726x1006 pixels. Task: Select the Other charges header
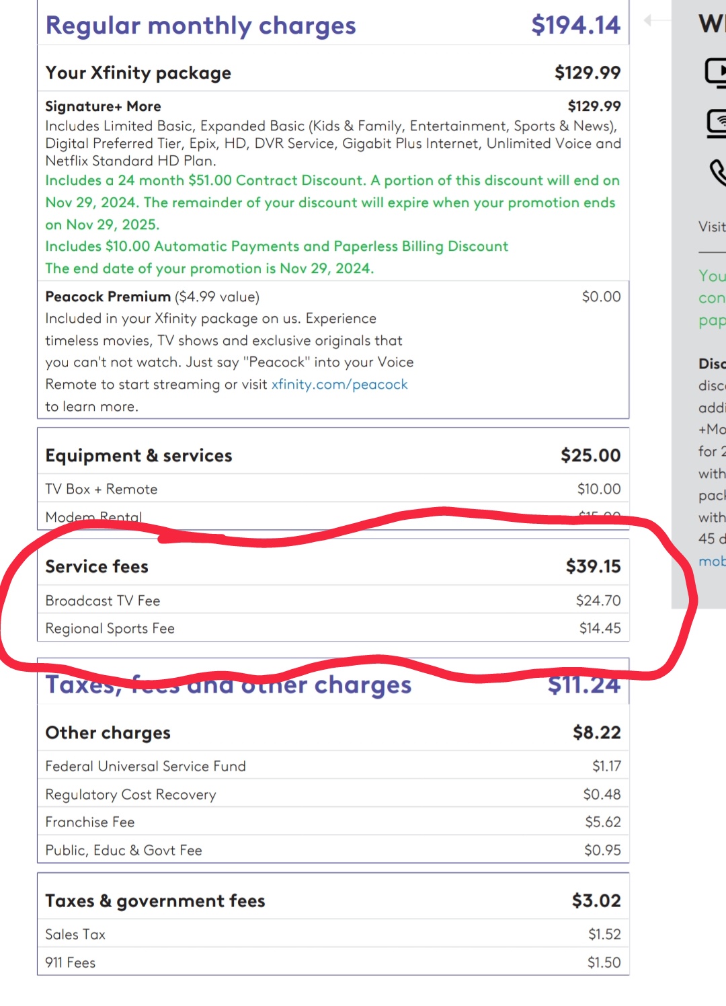(108, 732)
